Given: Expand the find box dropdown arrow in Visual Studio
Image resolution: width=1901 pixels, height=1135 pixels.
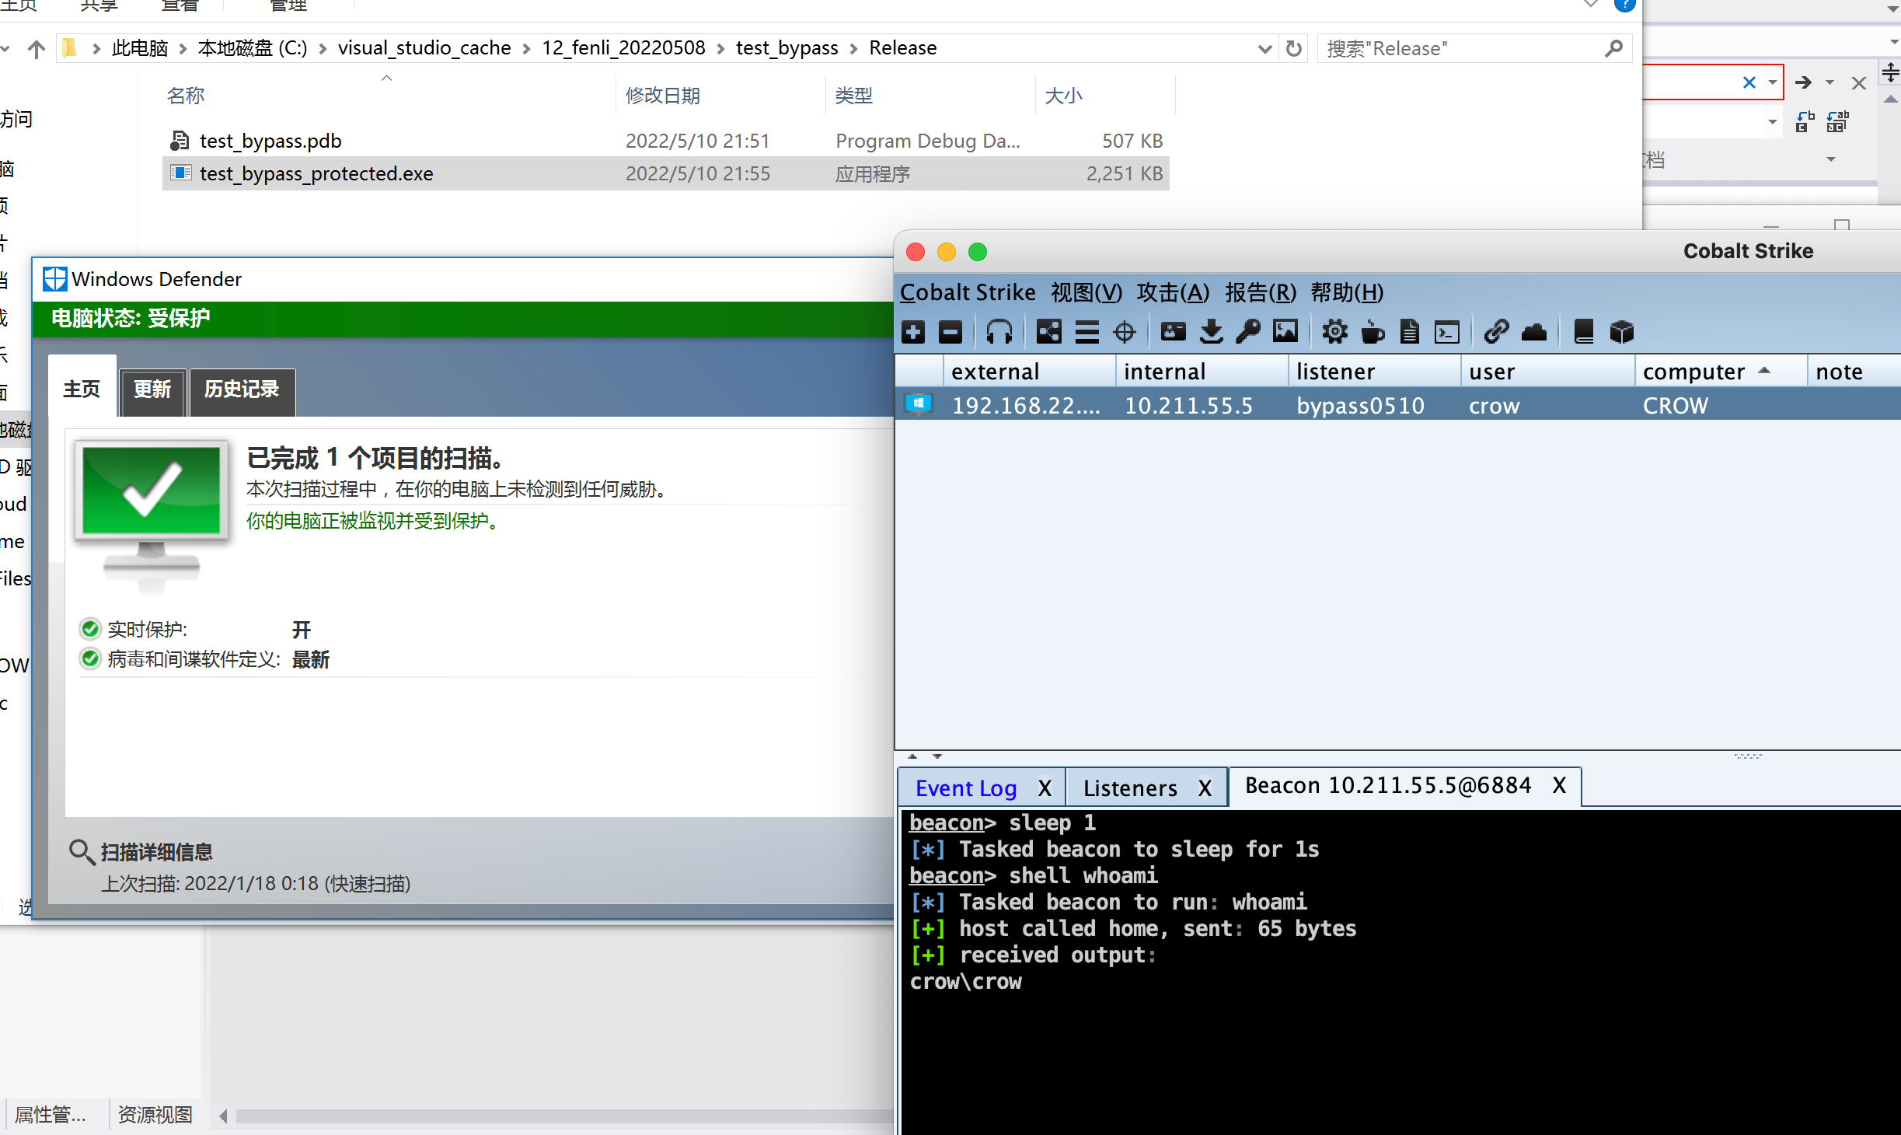Looking at the screenshot, I should tap(1772, 82).
